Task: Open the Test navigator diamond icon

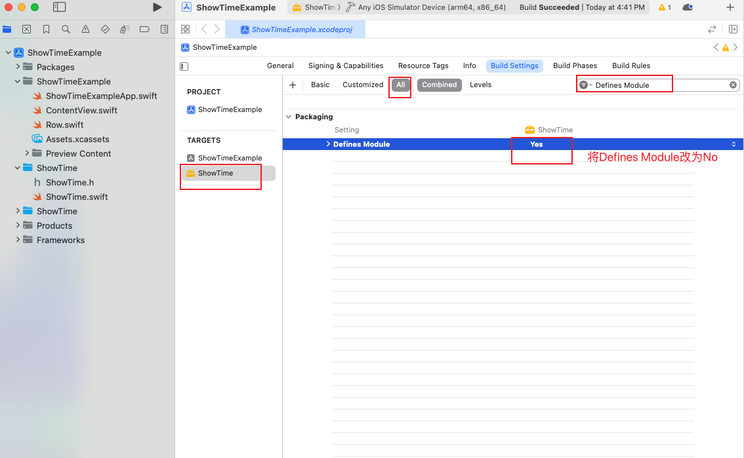Action: point(106,29)
